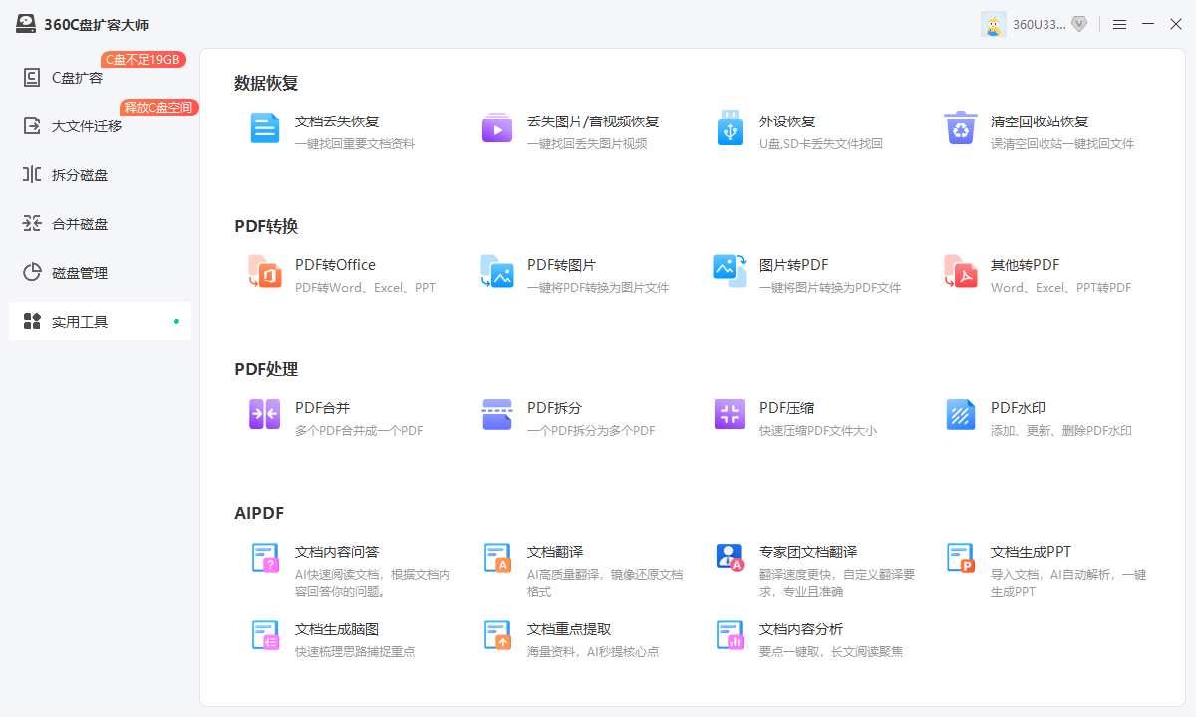Click the text 快速压缩PDF文件大小
The width and height of the screenshot is (1196, 717).
818,431
